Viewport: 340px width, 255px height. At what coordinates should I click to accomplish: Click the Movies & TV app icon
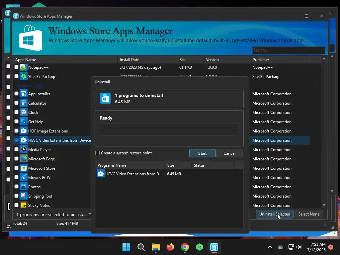tap(24, 177)
